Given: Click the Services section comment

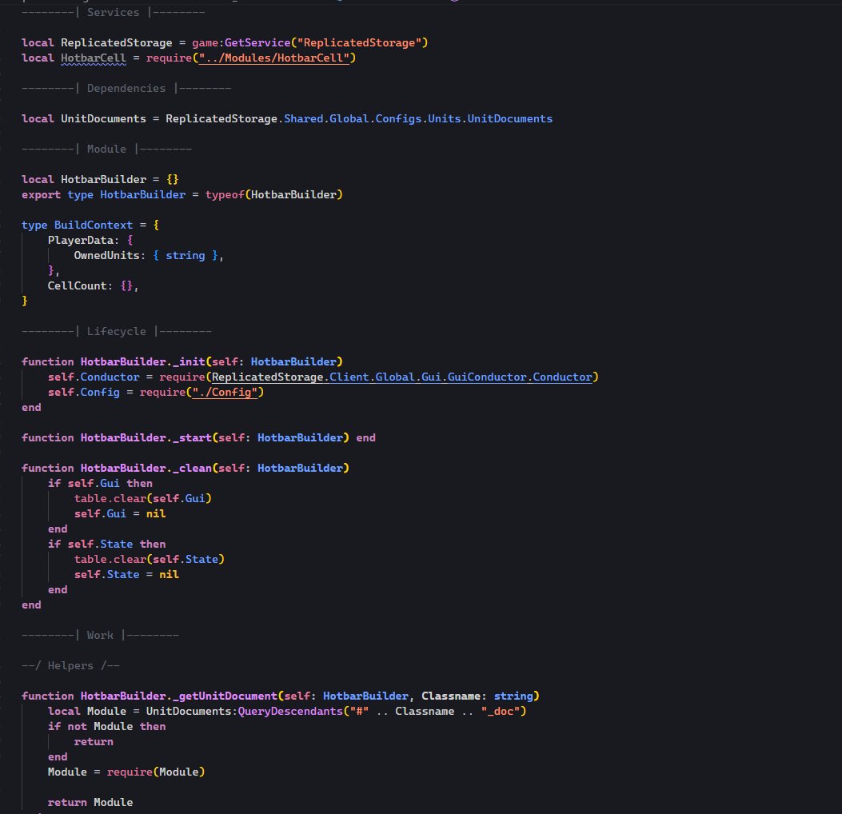Looking at the screenshot, I should click(x=114, y=12).
